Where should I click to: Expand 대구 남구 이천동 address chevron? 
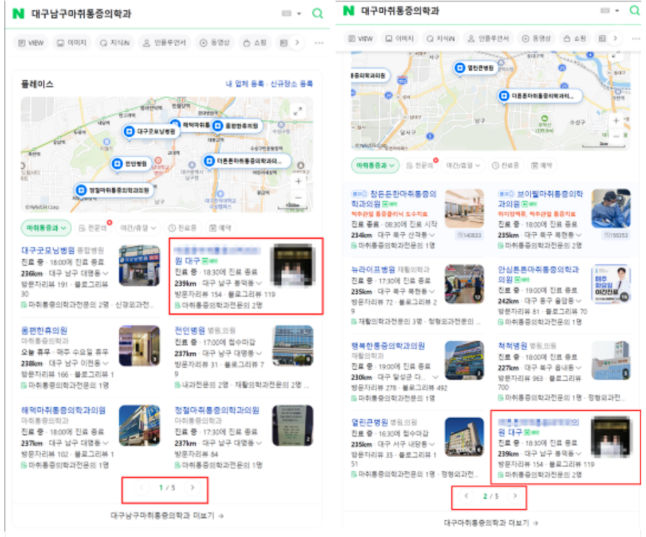coord(105,363)
